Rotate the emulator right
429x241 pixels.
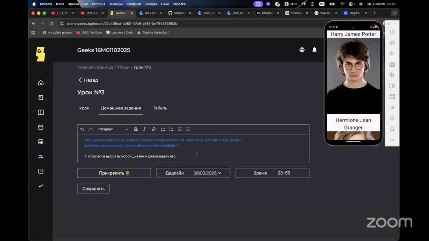392,97
